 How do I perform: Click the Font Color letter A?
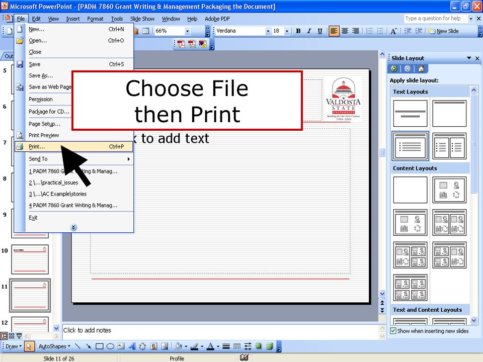pyautogui.click(x=210, y=346)
